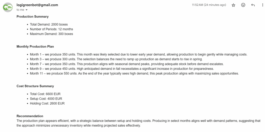
Task: Click the Holding Cost: 2600 EUR line
Action: pyautogui.click(x=47, y=103)
